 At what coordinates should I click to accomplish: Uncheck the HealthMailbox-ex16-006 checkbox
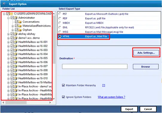[12, 62]
